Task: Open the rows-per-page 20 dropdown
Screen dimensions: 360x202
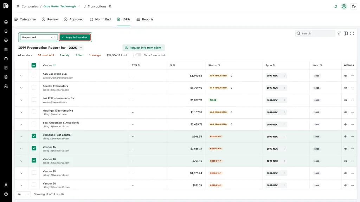Action: pyautogui.click(x=23, y=194)
